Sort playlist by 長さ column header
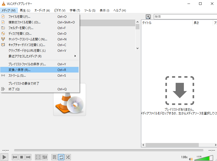Image resolution: width=217 pixels, height=161 pixels. (x=203, y=23)
